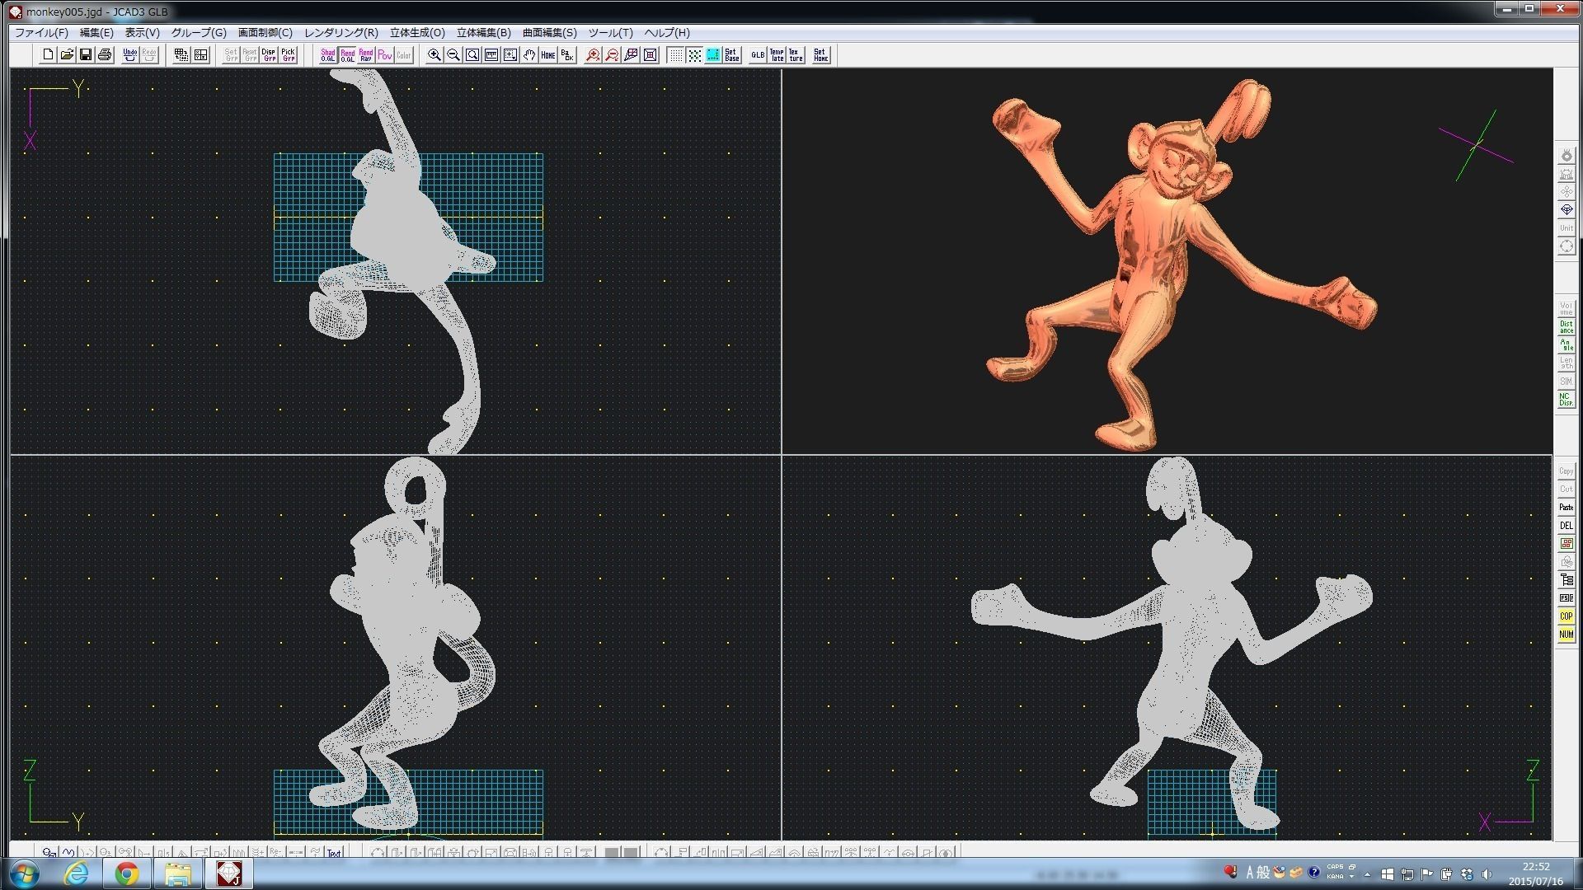Click the GLB toolbar button
1583x890 pixels.
point(758,55)
